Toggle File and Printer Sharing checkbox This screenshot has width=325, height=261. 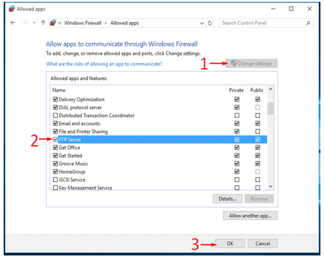pos(55,132)
